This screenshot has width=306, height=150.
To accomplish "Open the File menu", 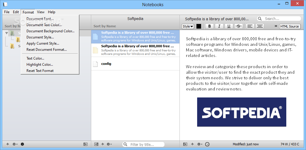I will tap(7, 12).
